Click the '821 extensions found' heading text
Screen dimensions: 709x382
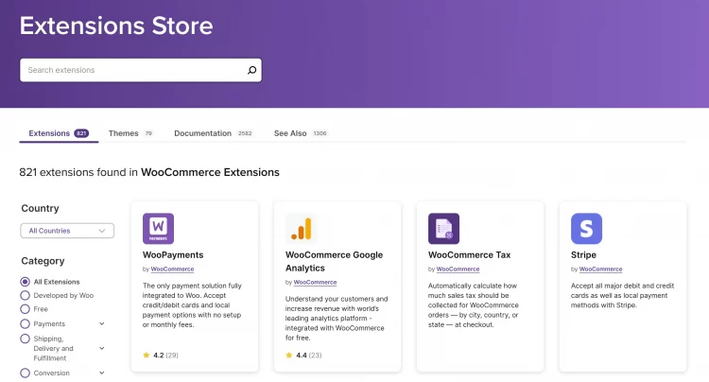(x=149, y=172)
